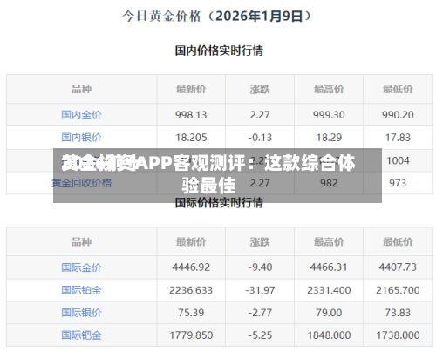
Task: Click the 1779.850 latest price cell
Action: (191, 335)
